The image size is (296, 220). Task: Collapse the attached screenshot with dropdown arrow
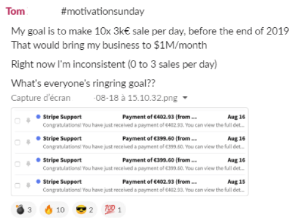(x=185, y=97)
